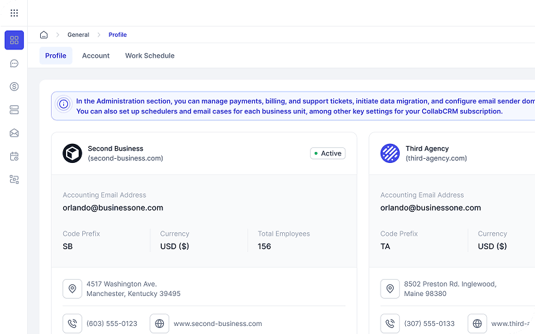Switch to the Account tab
Viewport: 535px width, 334px height.
96,56
